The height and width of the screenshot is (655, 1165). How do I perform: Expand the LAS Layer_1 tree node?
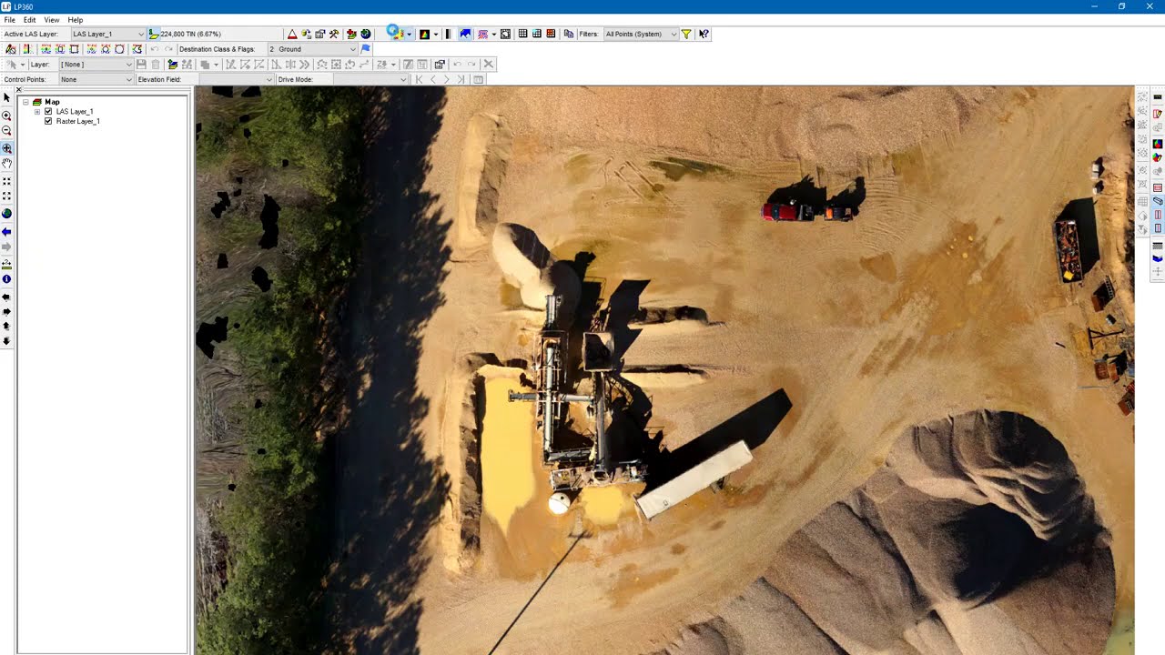point(37,112)
